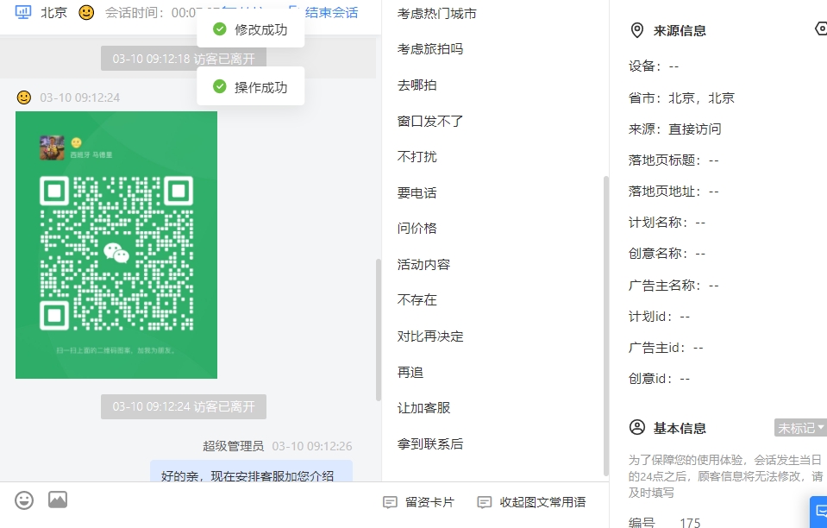Click the 03-10 09:12:24 访客已离开 notice
Image resolution: width=827 pixels, height=528 pixels.
tap(184, 406)
